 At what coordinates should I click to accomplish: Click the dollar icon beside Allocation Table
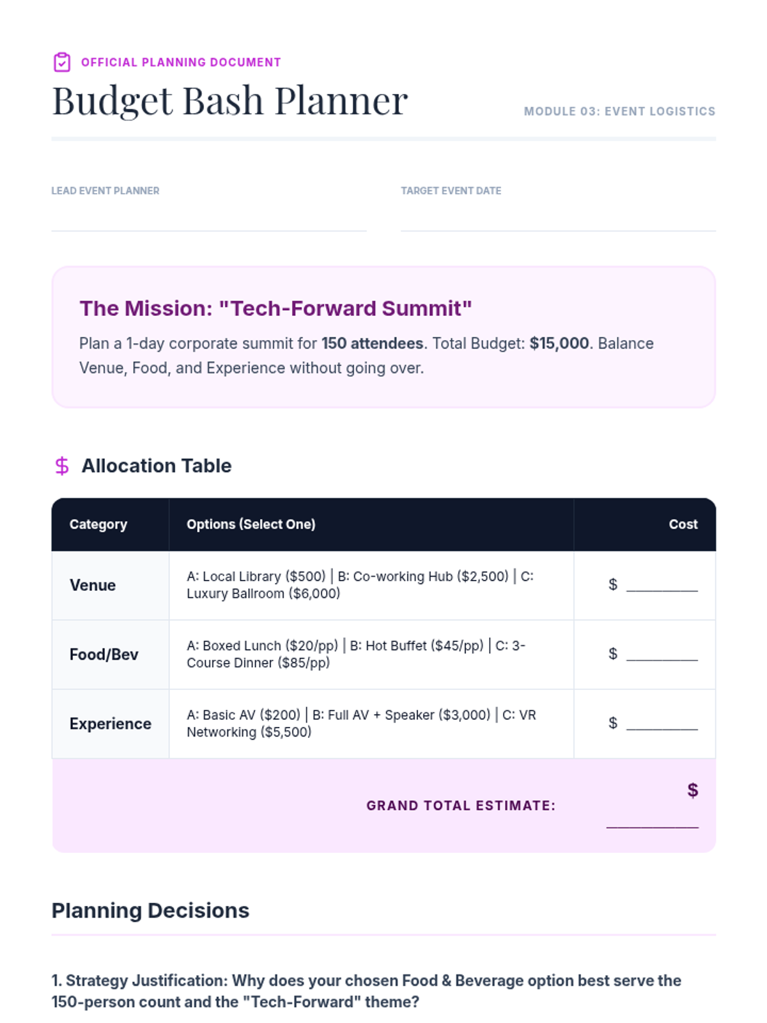[x=62, y=466]
